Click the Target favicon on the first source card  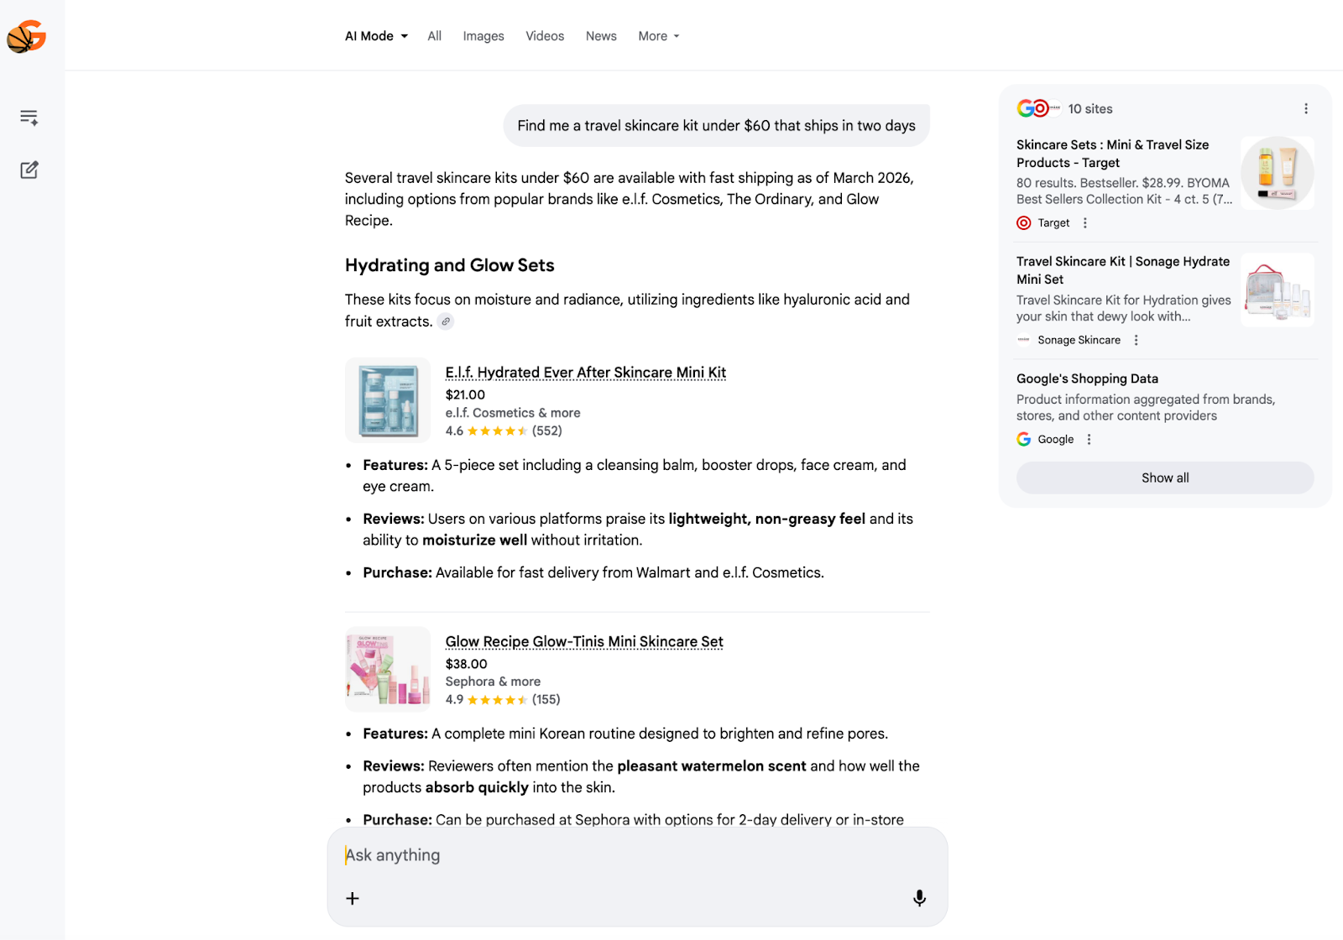[1023, 222]
